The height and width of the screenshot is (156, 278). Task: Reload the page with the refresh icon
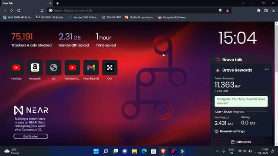click(x=19, y=10)
